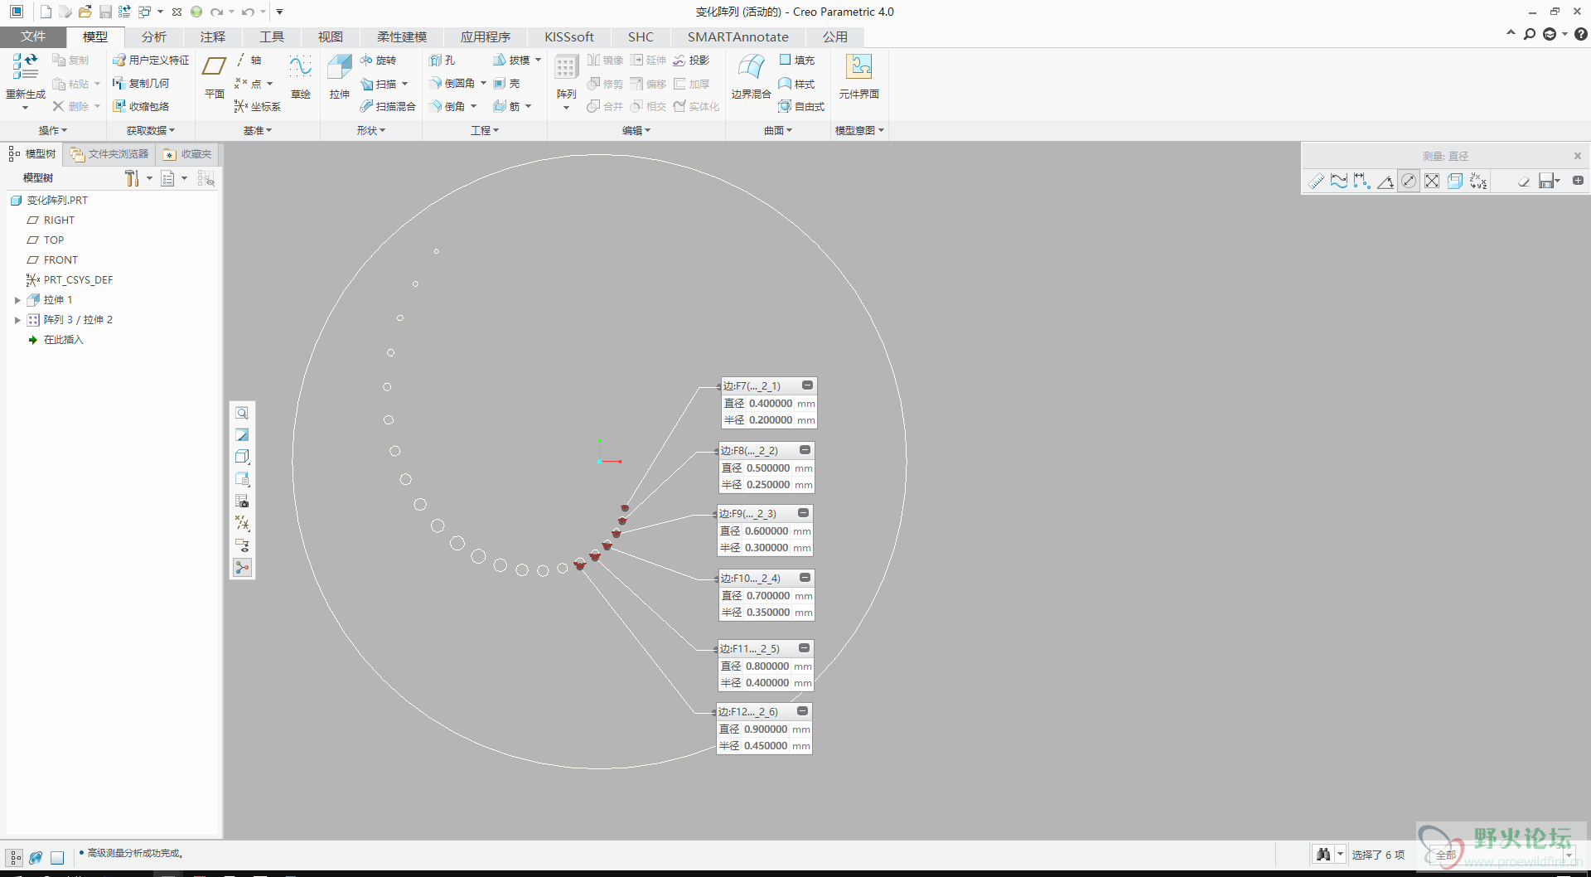Select the Volume measure cube icon
The width and height of the screenshot is (1591, 877).
tap(1455, 181)
